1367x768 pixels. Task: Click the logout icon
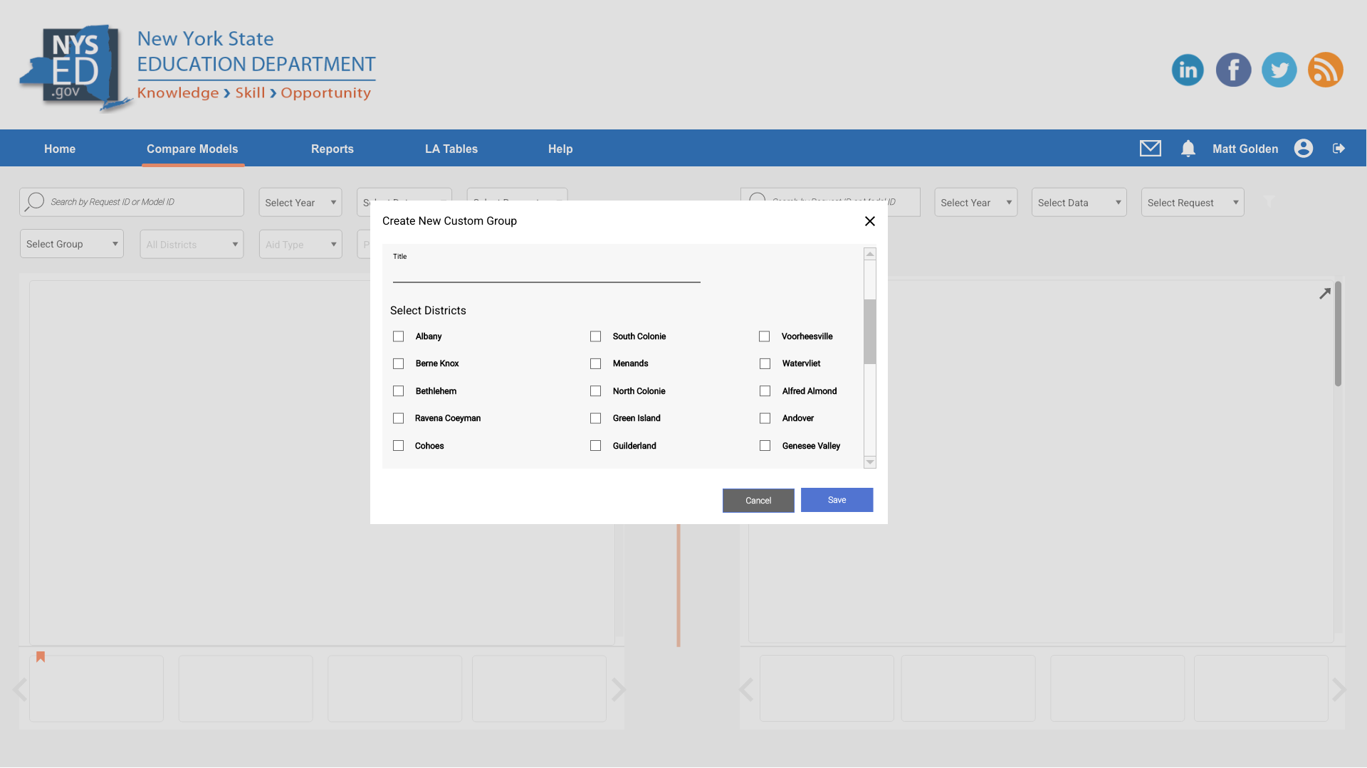click(x=1339, y=148)
